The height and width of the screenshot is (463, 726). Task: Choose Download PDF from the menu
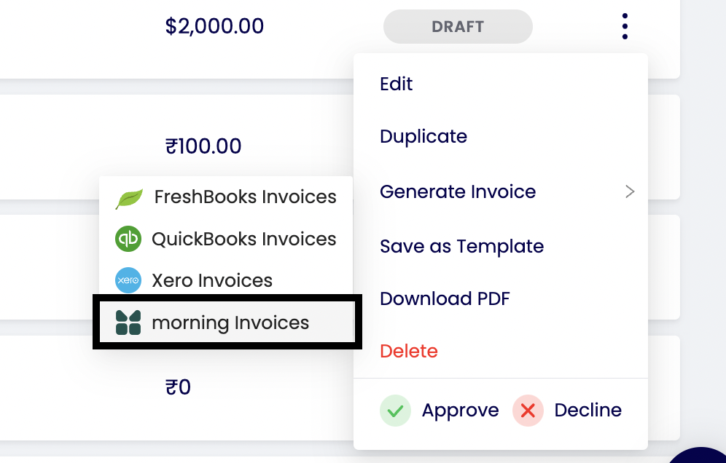click(445, 299)
